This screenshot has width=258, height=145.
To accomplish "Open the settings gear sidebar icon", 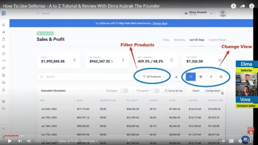I will pos(3,101).
